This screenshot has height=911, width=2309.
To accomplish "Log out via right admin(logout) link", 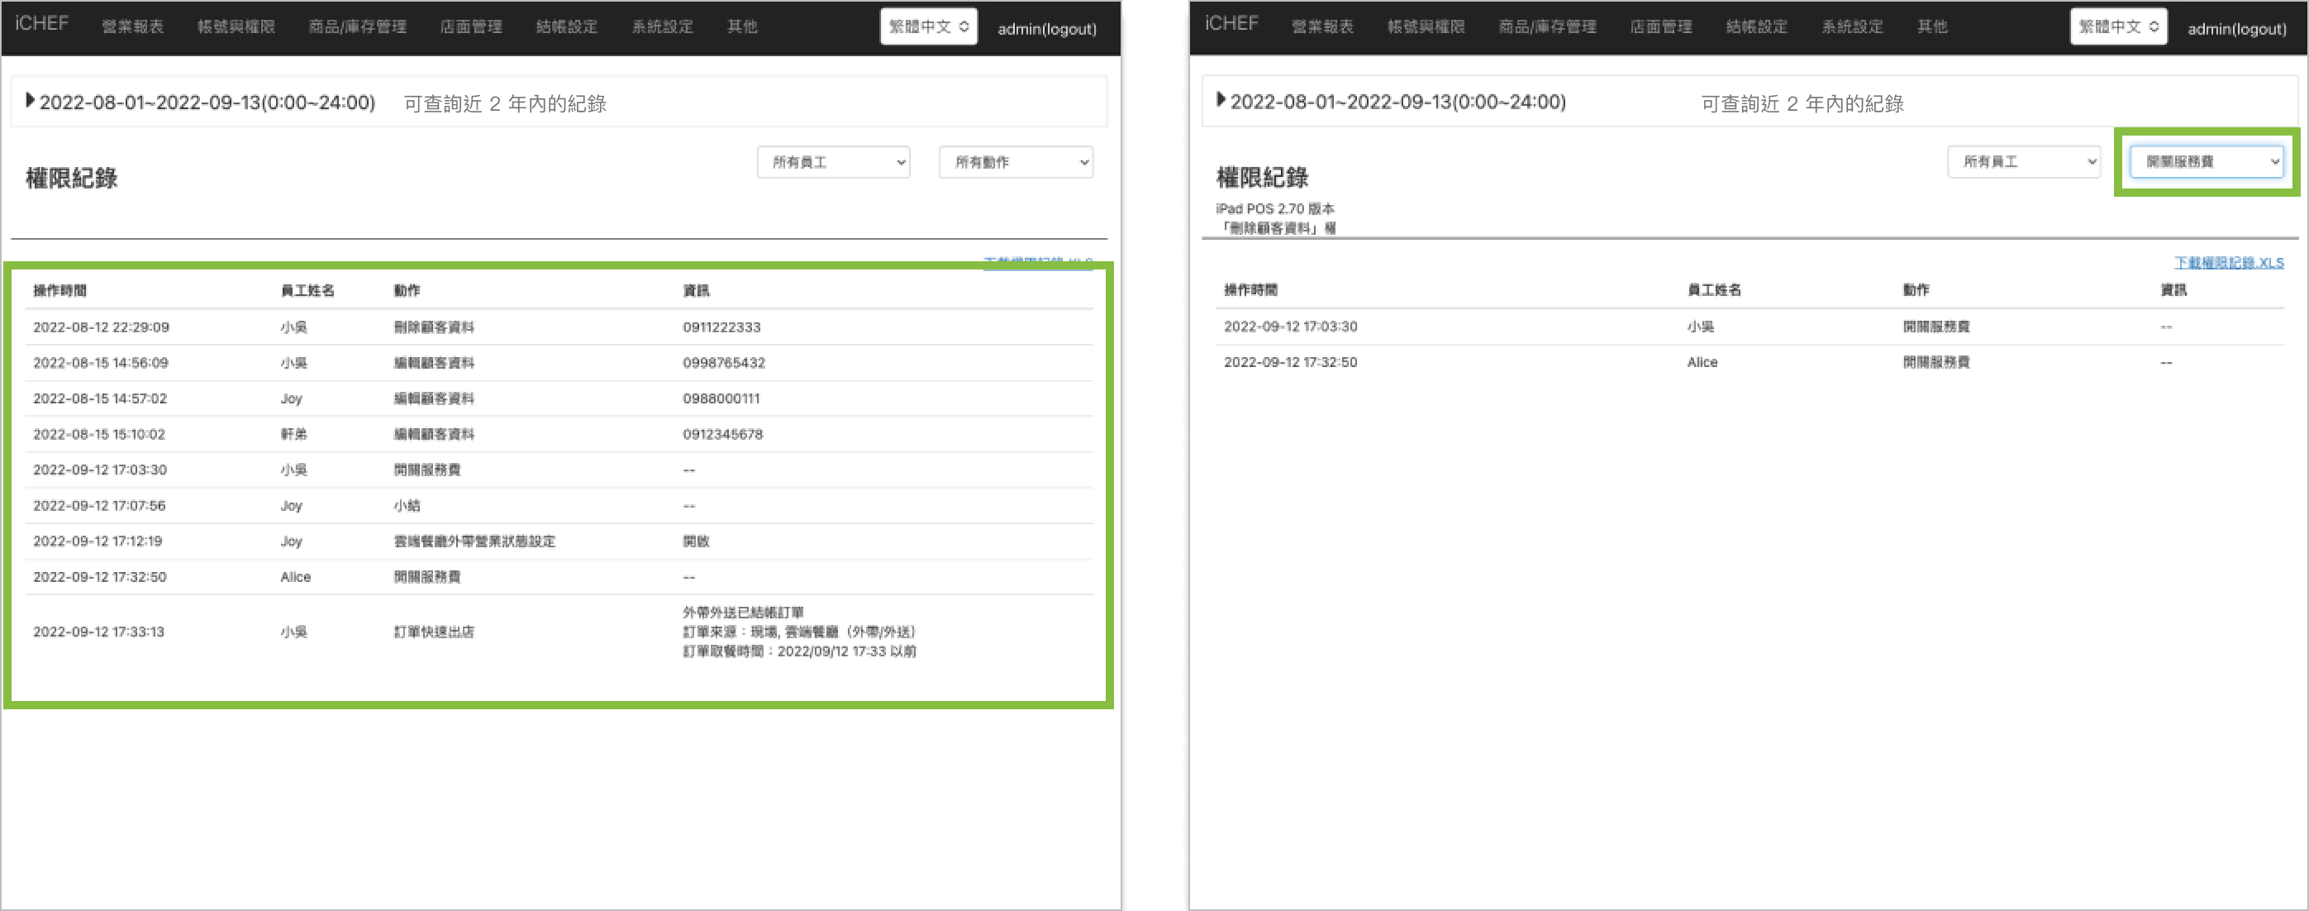I will [2236, 29].
